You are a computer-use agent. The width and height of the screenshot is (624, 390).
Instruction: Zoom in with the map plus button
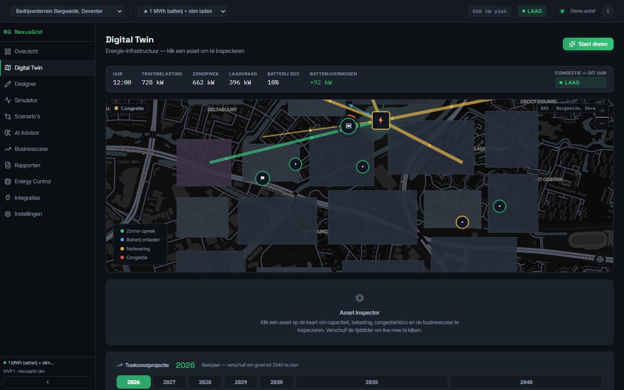(602, 110)
